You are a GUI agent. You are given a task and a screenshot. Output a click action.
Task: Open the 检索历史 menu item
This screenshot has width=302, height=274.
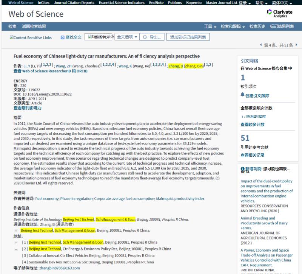[257, 26]
